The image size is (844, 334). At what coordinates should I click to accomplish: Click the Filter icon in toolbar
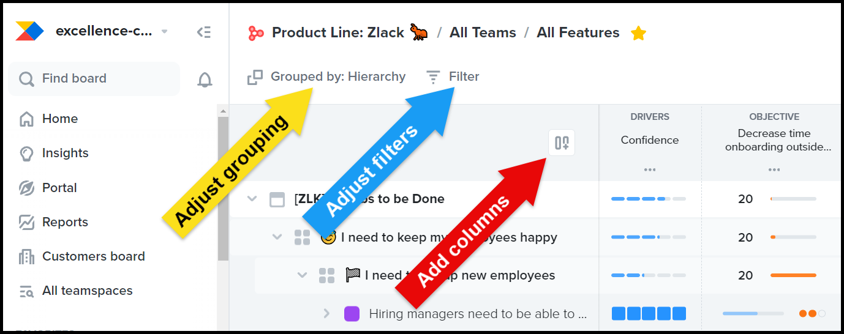coord(434,77)
